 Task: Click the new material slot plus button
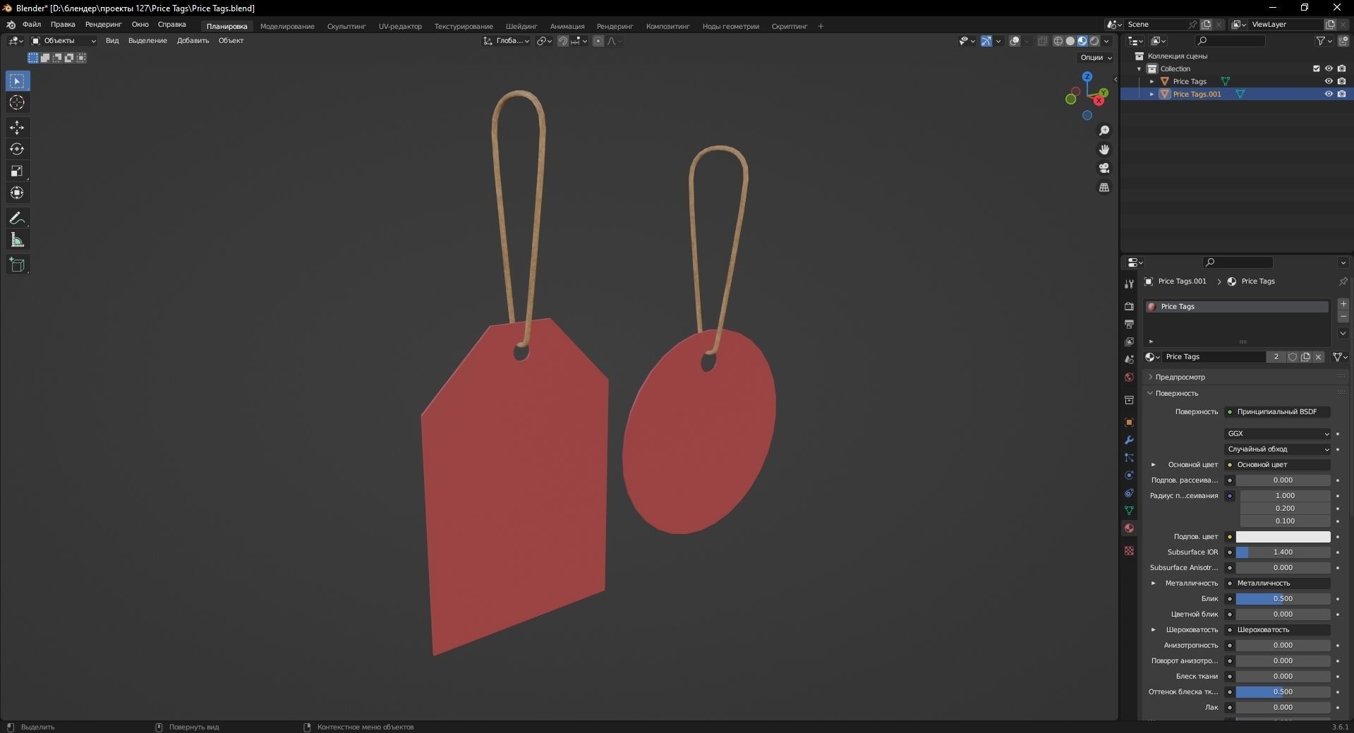click(1343, 304)
